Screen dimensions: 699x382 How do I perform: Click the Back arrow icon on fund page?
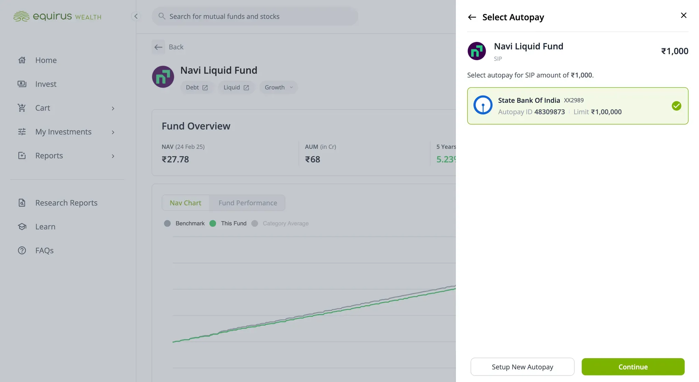point(158,47)
